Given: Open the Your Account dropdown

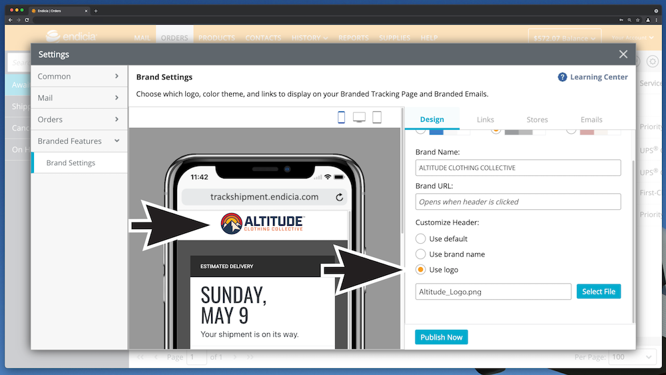Looking at the screenshot, I should (x=633, y=38).
